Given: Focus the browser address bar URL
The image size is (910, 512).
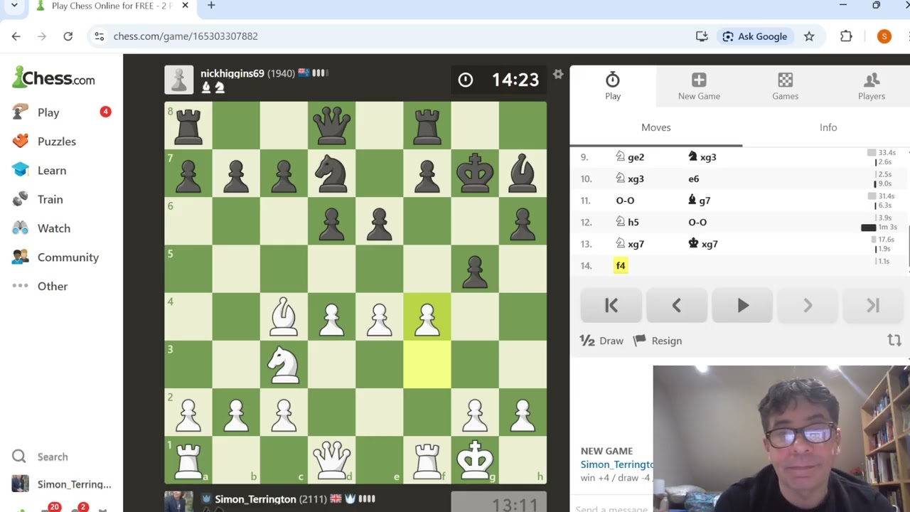Looking at the screenshot, I should pos(186,36).
